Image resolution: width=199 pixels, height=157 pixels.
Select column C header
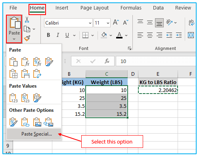click(107, 74)
